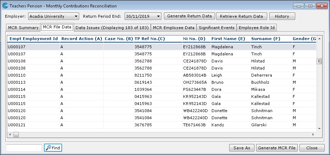
Task: Click TP Ref No. 8211750 cell
Action: pyautogui.click(x=158, y=75)
